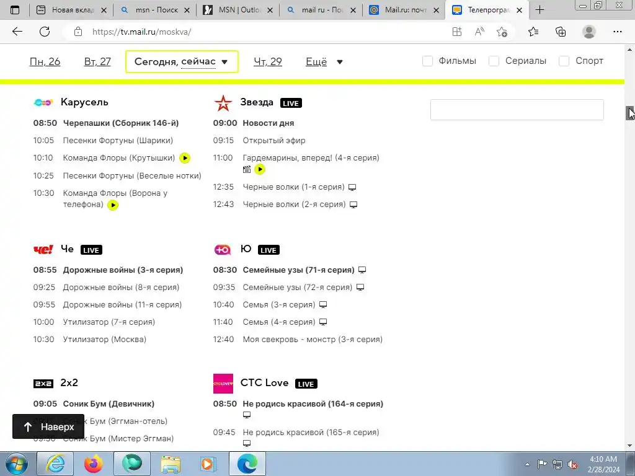Switch to the MSN | Outlook tab

238,10
